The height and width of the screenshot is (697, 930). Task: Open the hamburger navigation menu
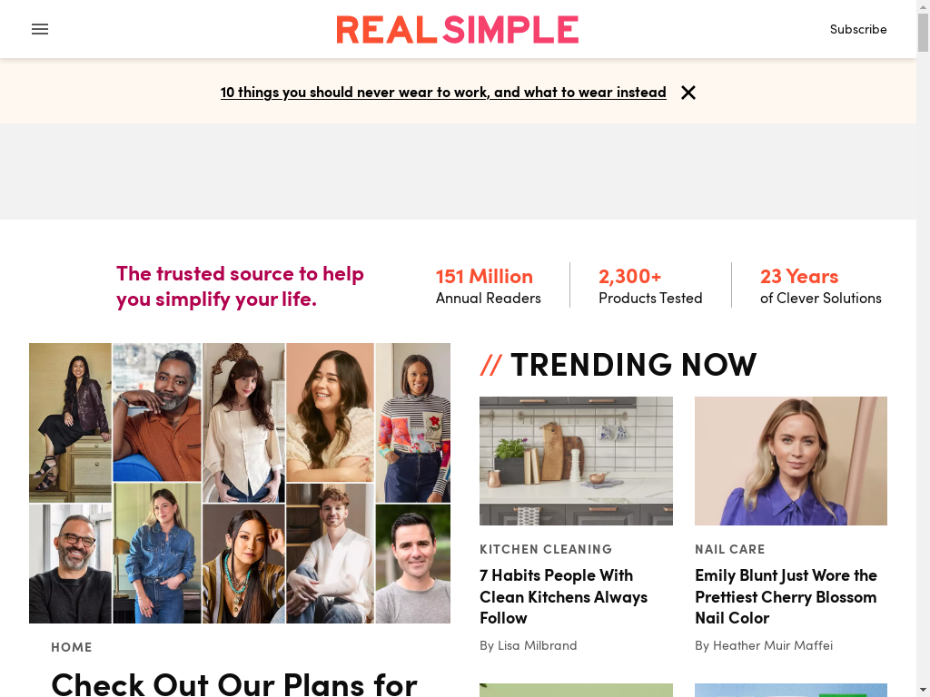point(40,29)
